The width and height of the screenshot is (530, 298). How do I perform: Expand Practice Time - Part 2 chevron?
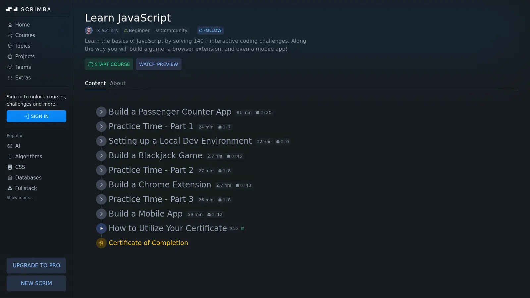point(101,170)
